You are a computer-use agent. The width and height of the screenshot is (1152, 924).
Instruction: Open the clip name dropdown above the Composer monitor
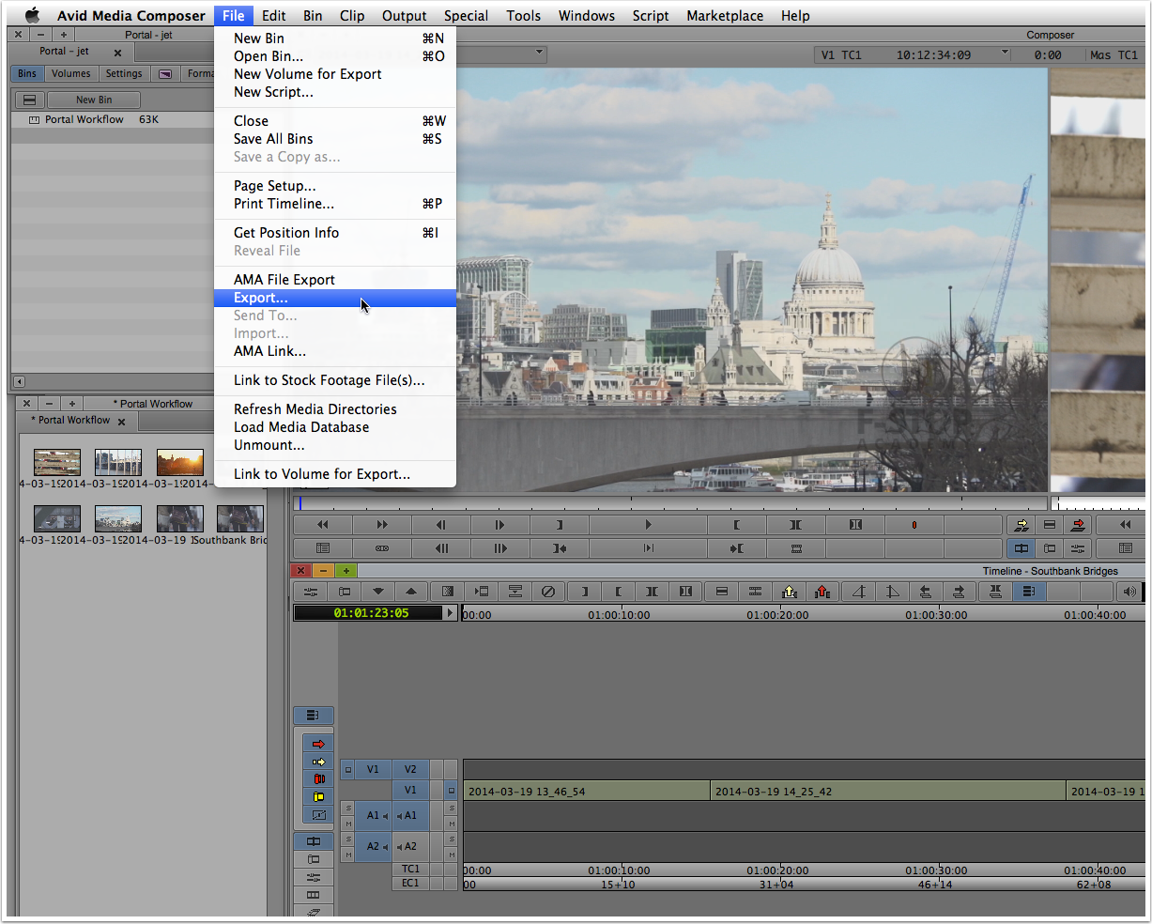[540, 53]
